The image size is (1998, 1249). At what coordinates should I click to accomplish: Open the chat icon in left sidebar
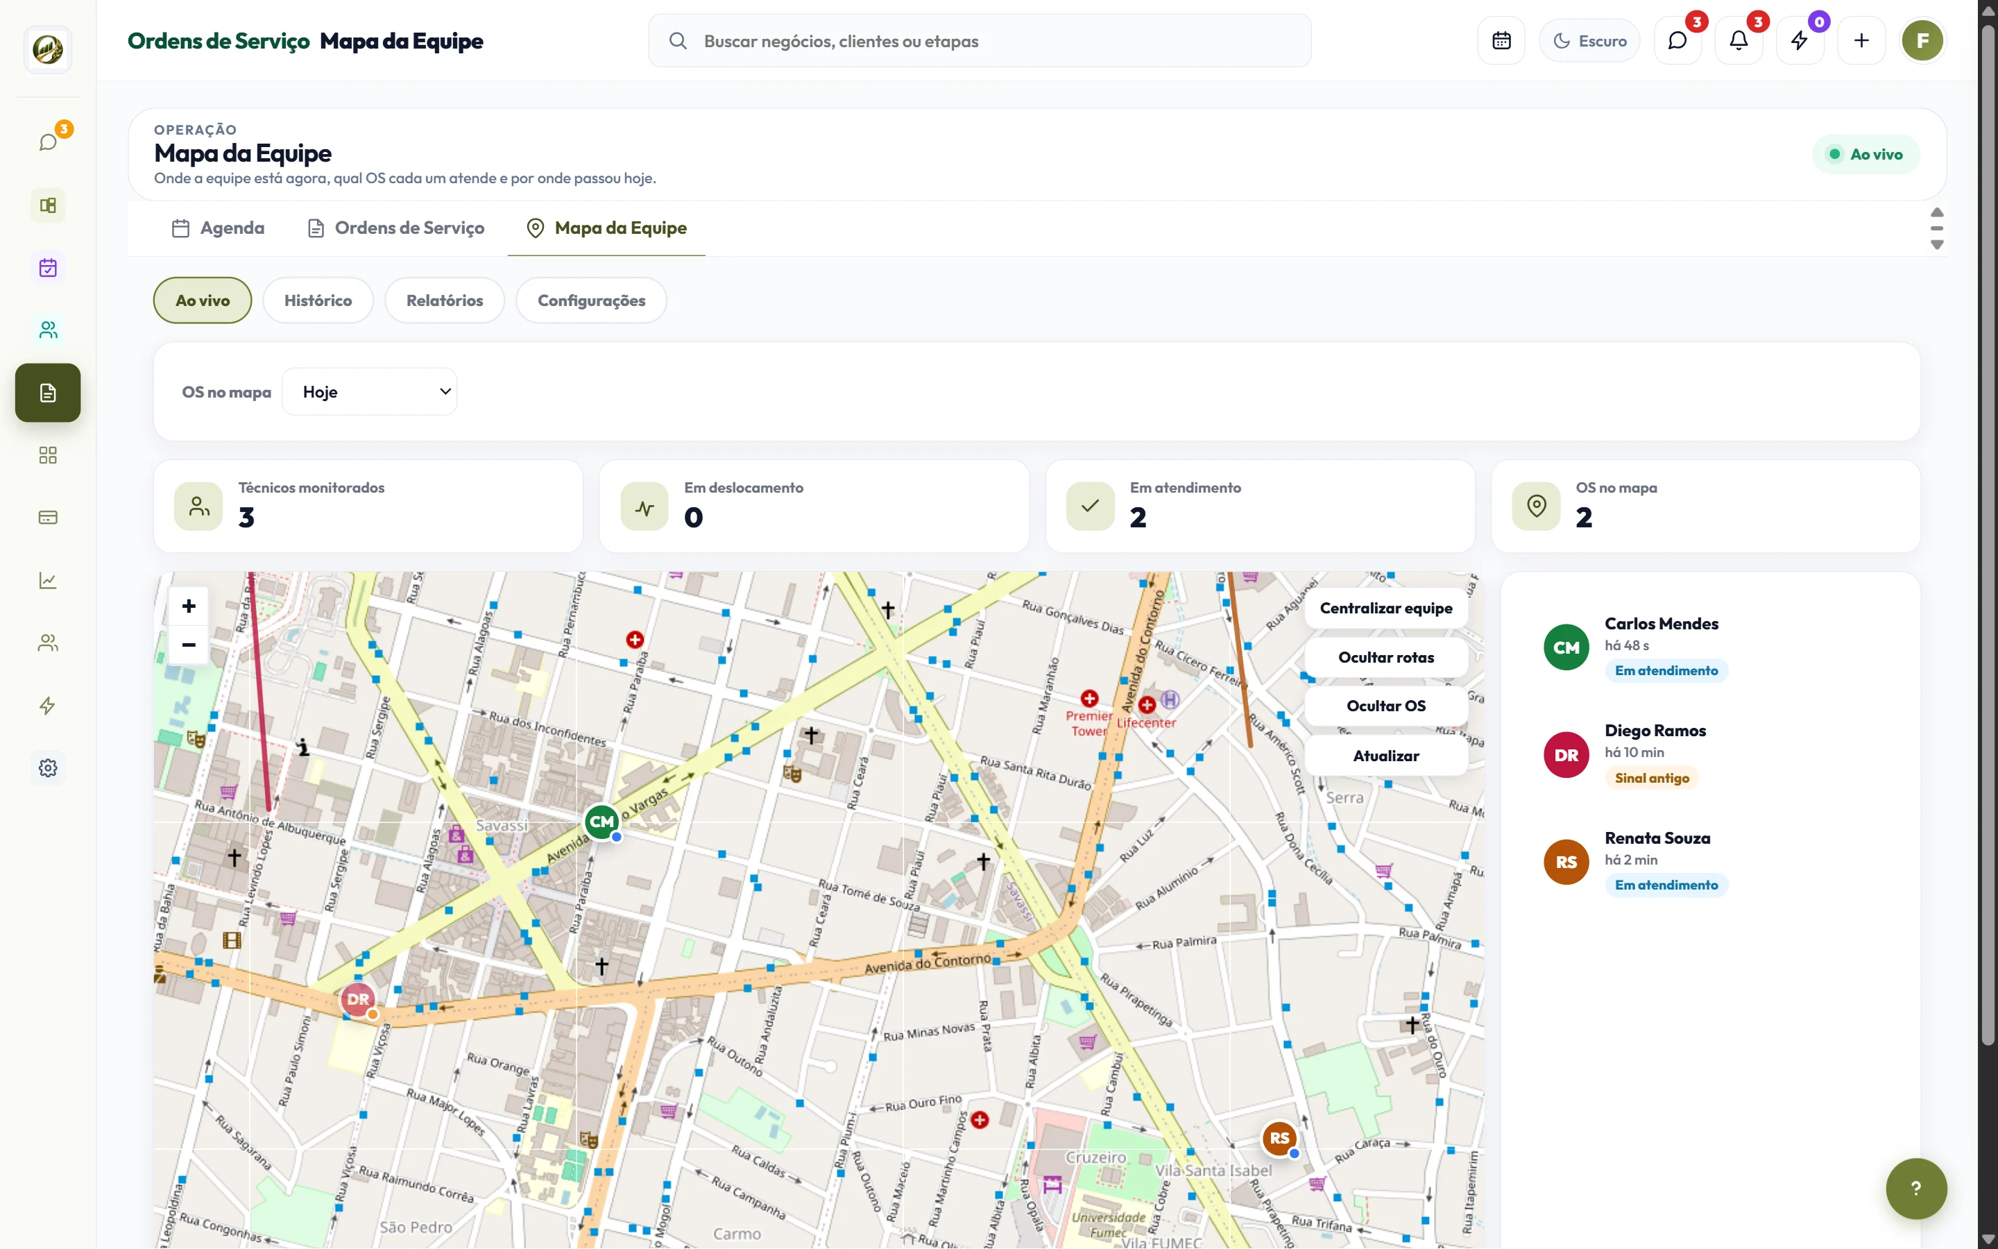point(48,142)
